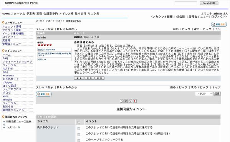Enable reply notification with full post text (投稿文付き)
Screen dimensions: 230x142
pos(79,134)
